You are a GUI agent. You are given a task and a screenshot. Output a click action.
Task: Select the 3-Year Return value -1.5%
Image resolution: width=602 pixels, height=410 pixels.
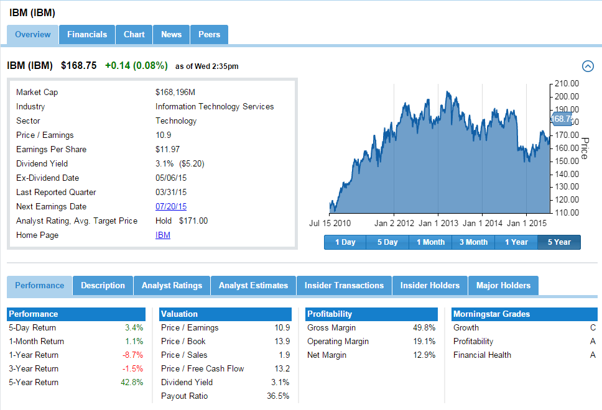point(133,369)
